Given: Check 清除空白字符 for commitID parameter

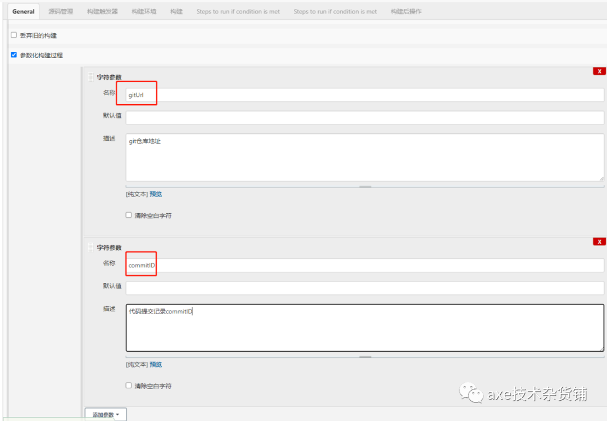Looking at the screenshot, I should point(129,386).
